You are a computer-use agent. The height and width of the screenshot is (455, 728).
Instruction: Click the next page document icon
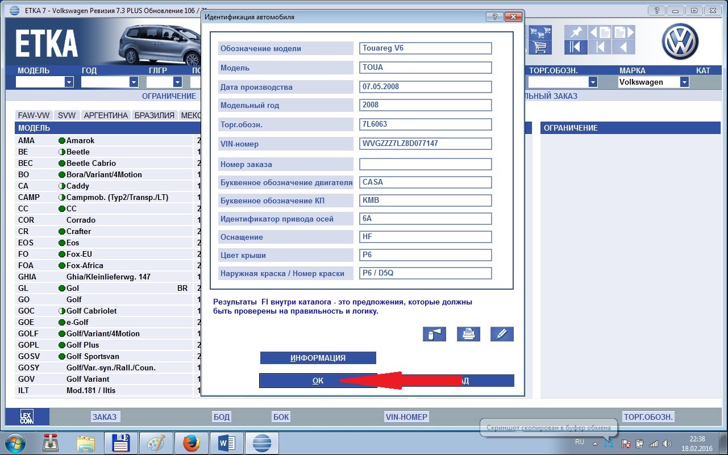click(623, 32)
